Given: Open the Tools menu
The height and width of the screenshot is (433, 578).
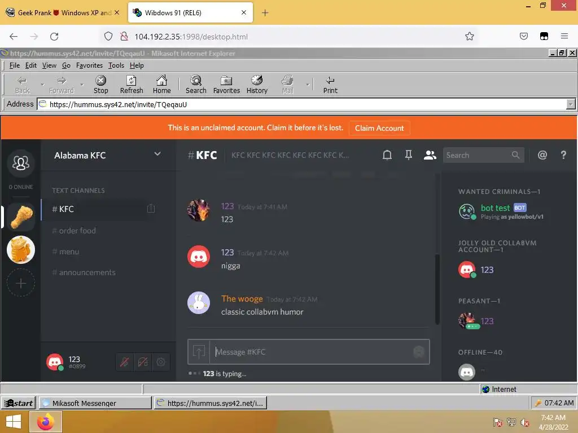Looking at the screenshot, I should tap(116, 65).
